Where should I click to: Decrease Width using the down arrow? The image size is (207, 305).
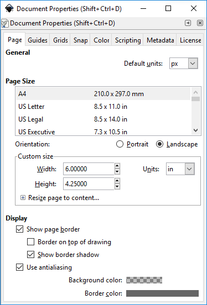(x=117, y=172)
